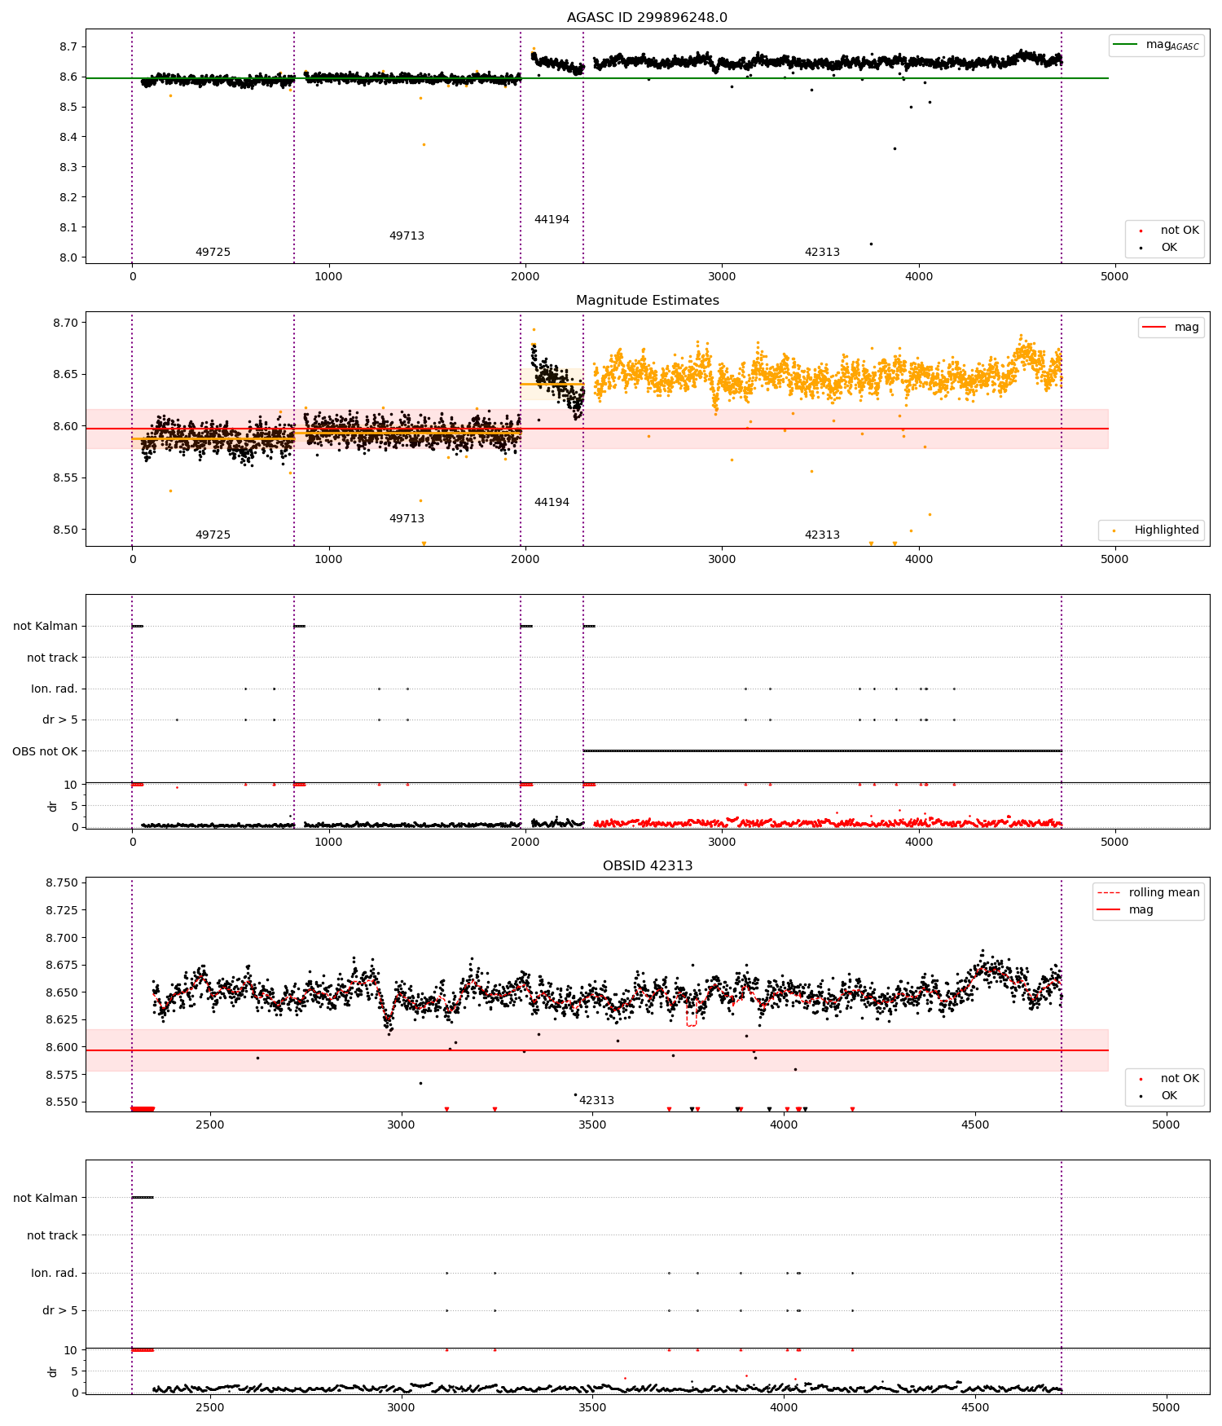The height and width of the screenshot is (1426, 1222).
Task: Click 'dr > 5' label in the third panel
Action: pos(60,720)
